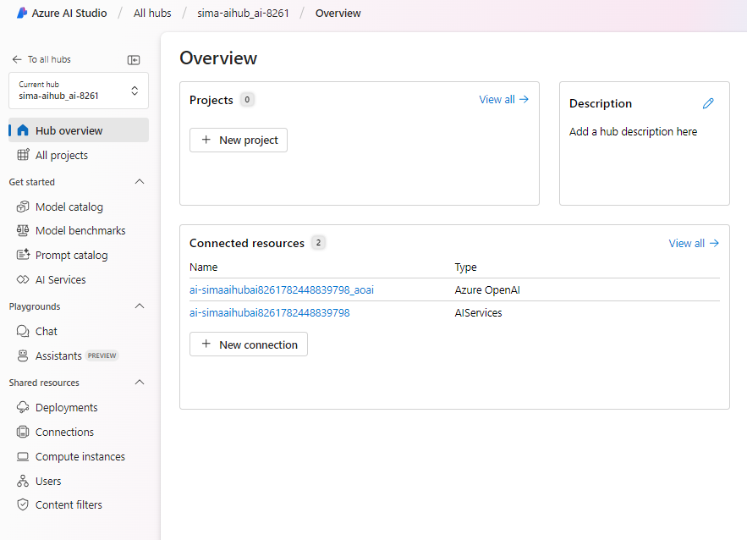Click the Prompt catalog sparkle icon

[x=23, y=255]
